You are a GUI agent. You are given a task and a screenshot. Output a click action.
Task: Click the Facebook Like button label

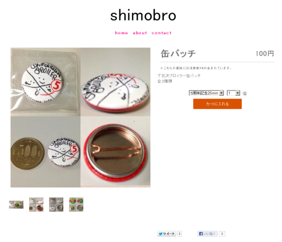pyautogui.click(x=209, y=234)
